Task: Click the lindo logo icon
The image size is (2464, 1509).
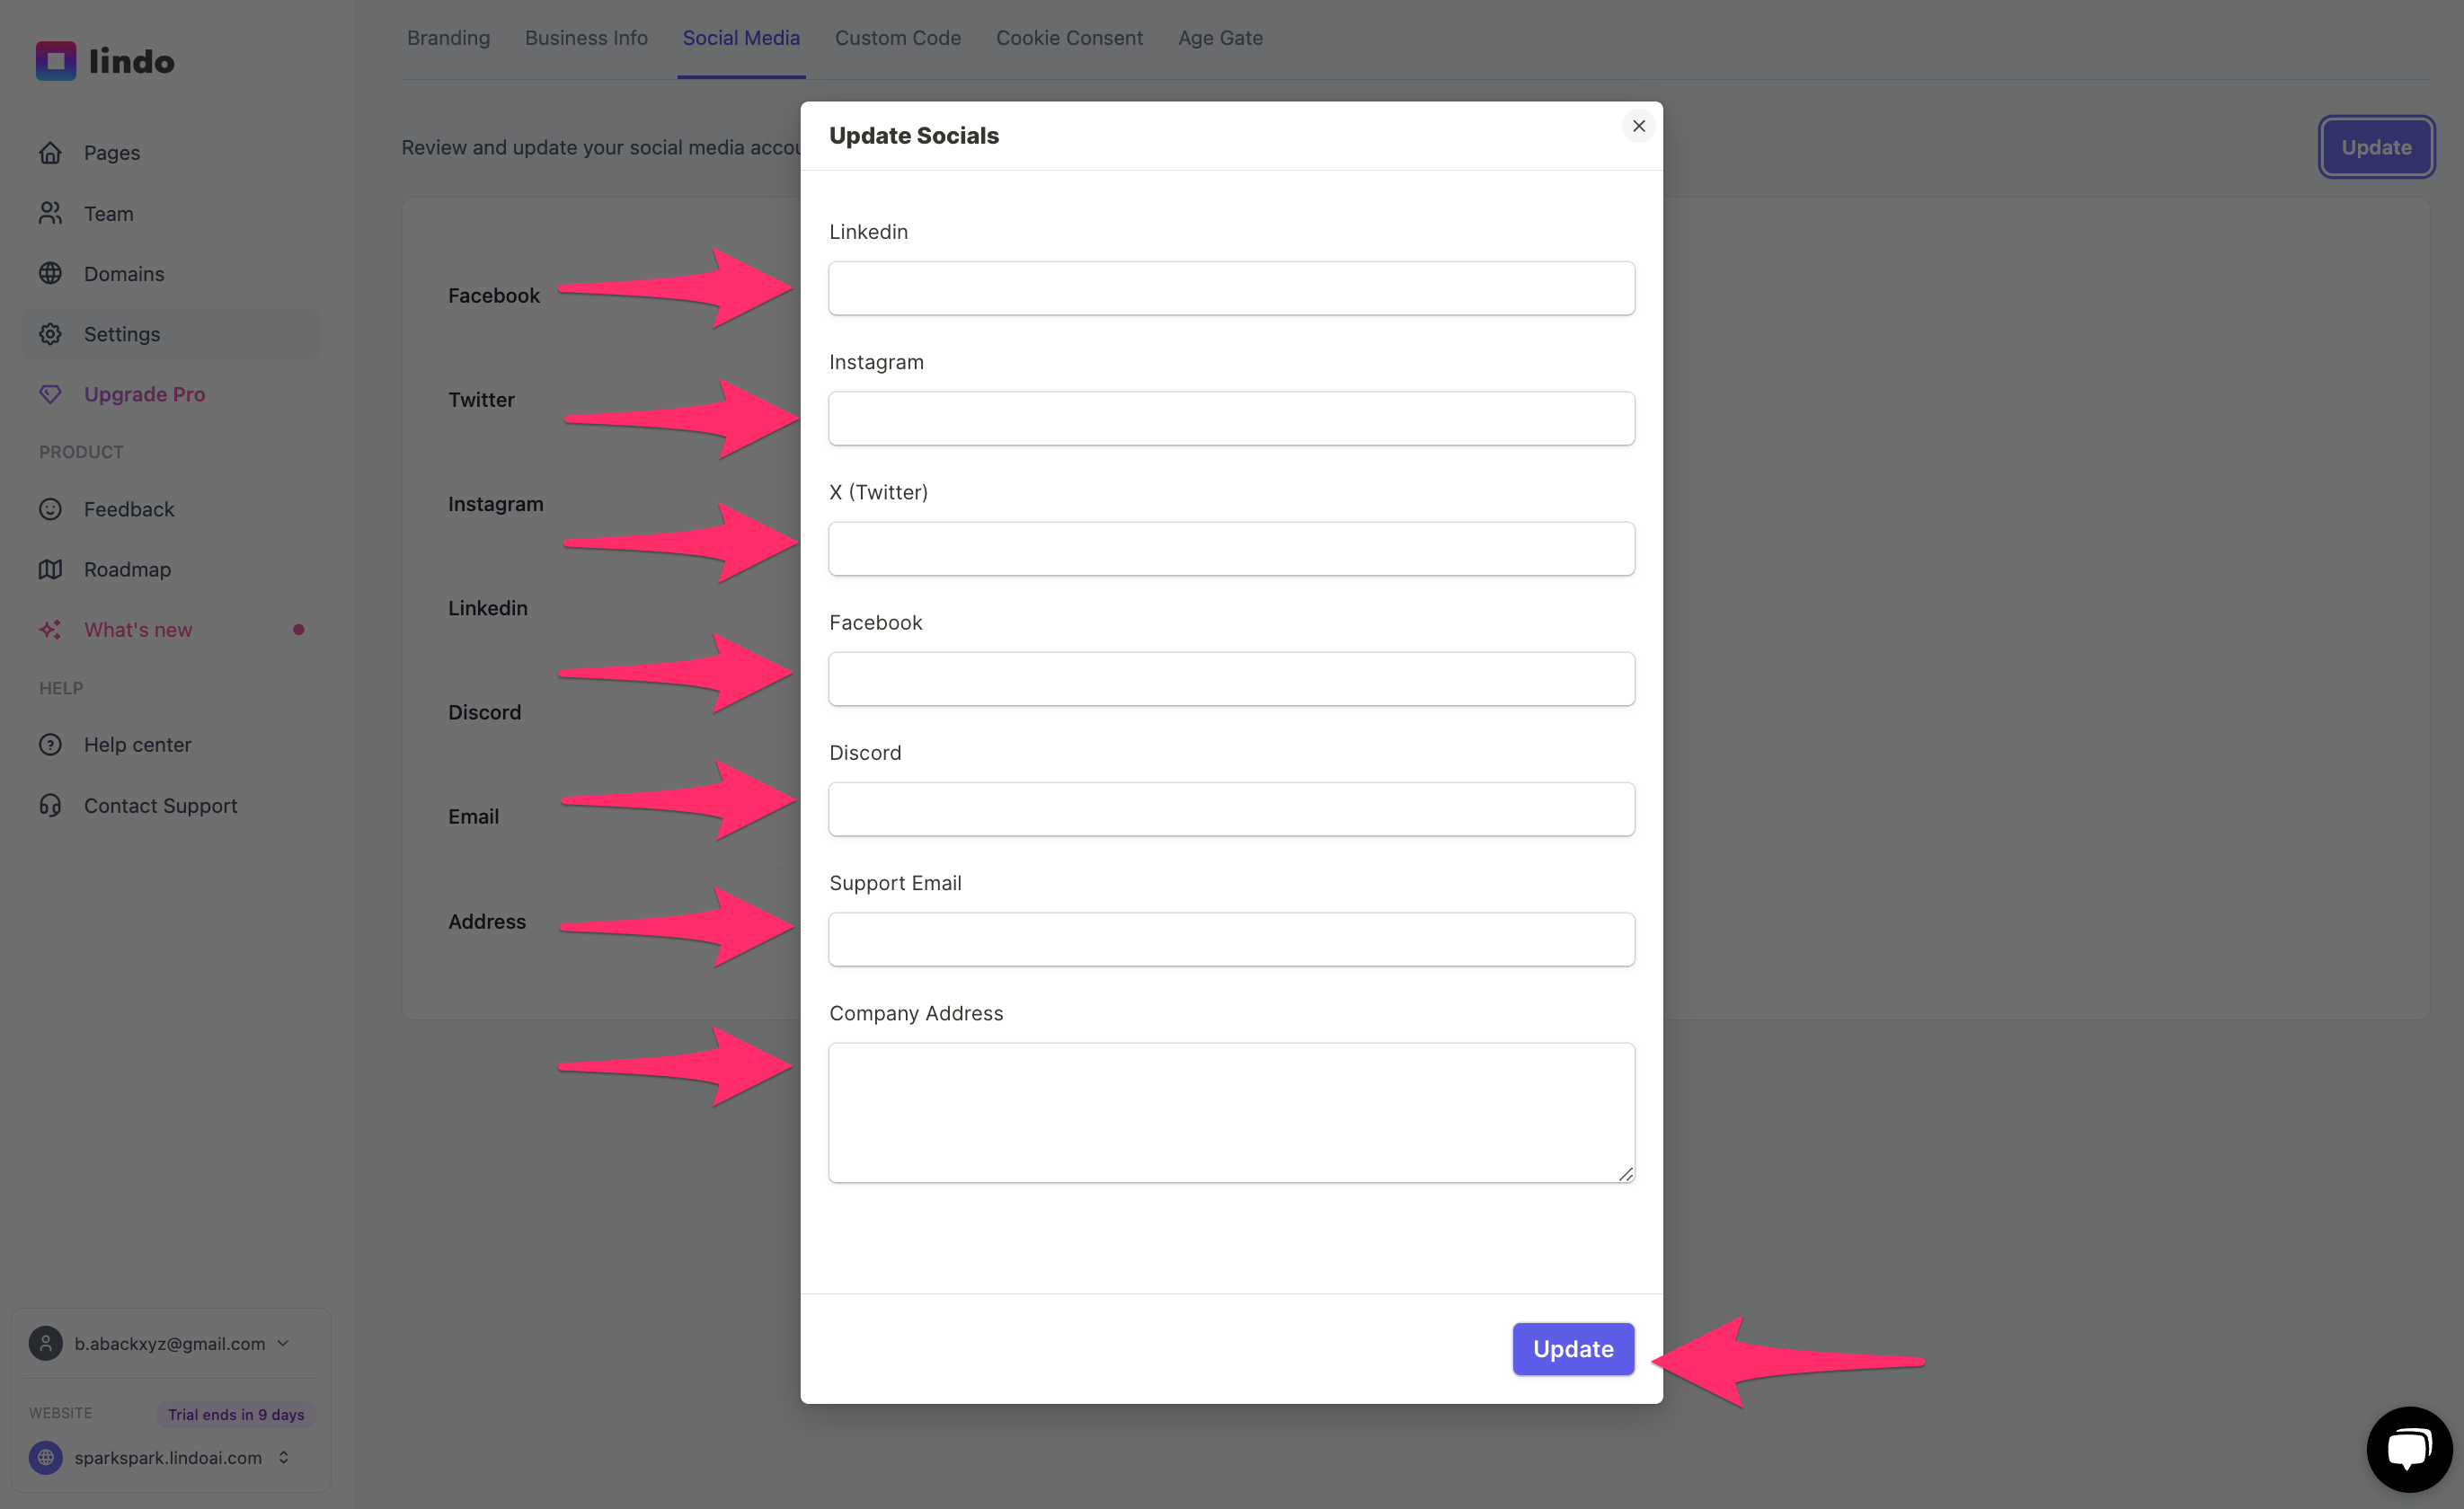Action: click(56, 61)
